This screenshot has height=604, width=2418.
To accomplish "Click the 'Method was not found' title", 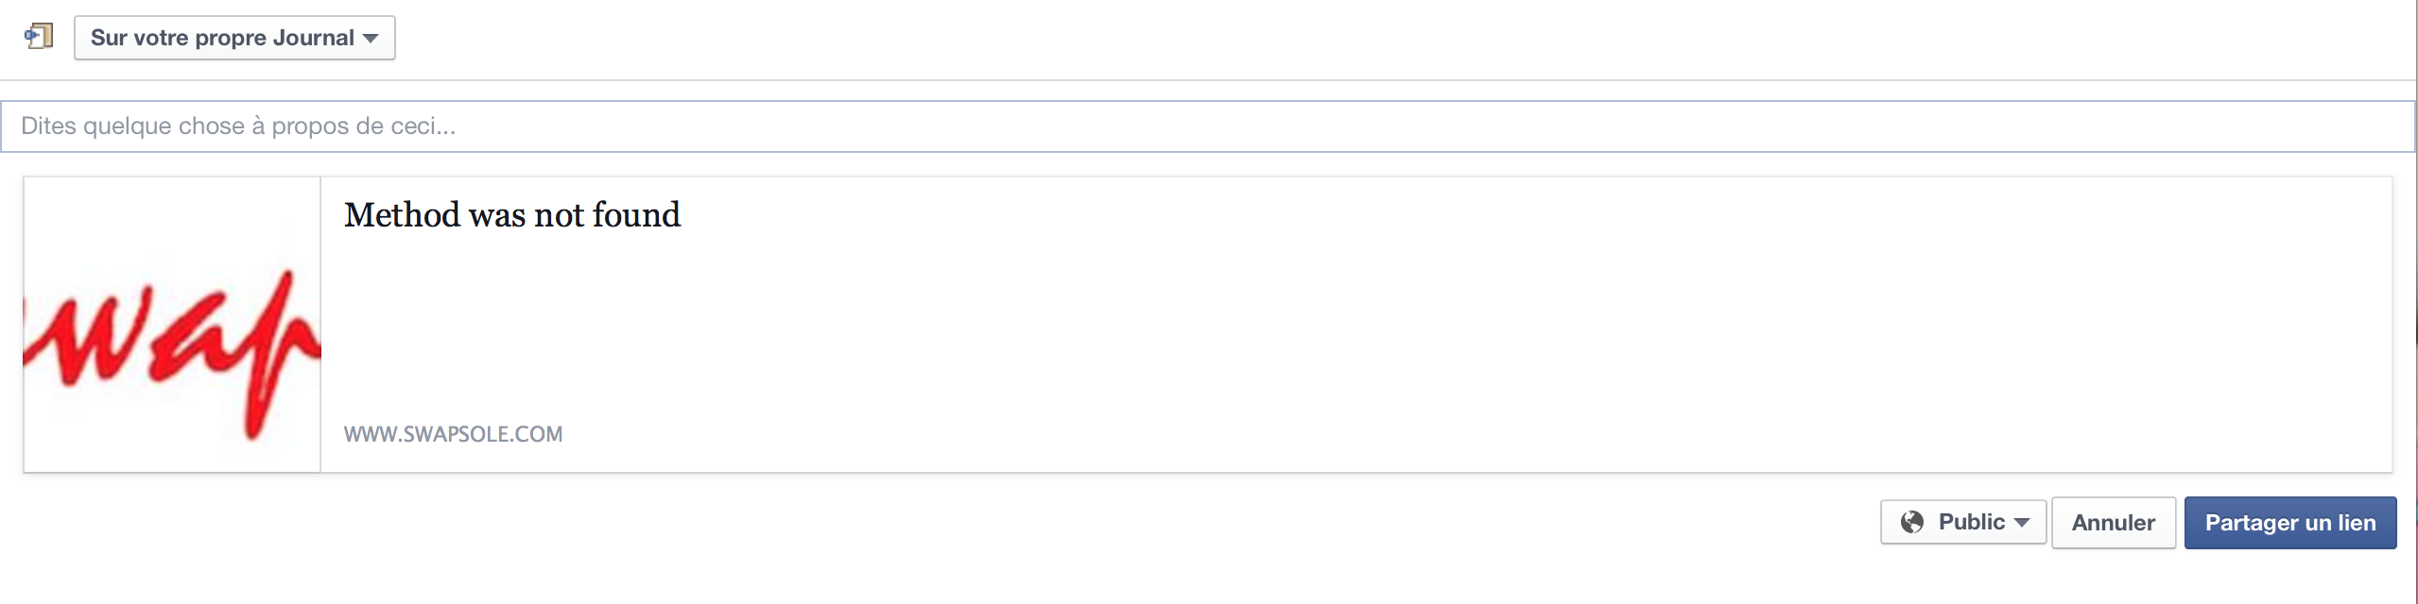I will click(x=511, y=215).
